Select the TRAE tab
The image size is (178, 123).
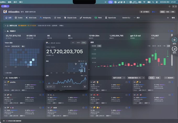coord(98,18)
